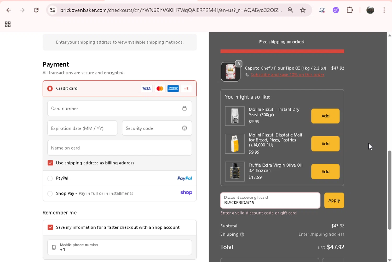Click the 'You might also like:' heading
The height and width of the screenshot is (262, 392).
click(x=247, y=97)
